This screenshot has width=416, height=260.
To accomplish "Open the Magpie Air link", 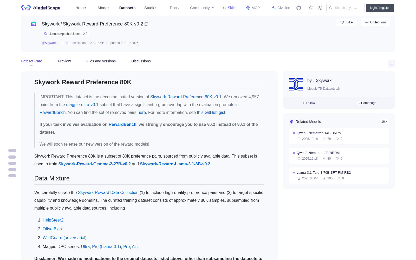I will (x=134, y=246).
